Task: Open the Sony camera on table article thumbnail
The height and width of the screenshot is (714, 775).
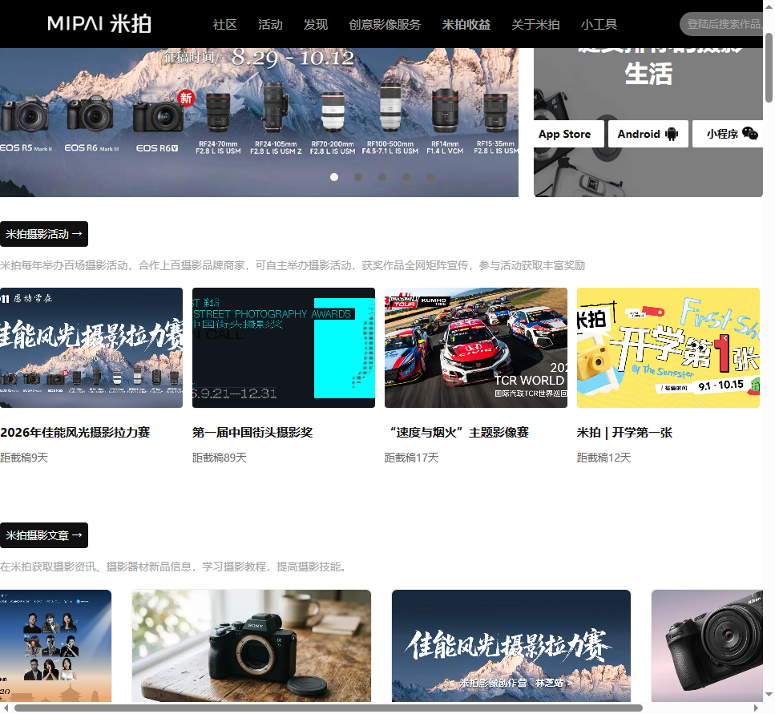Action: click(x=251, y=645)
